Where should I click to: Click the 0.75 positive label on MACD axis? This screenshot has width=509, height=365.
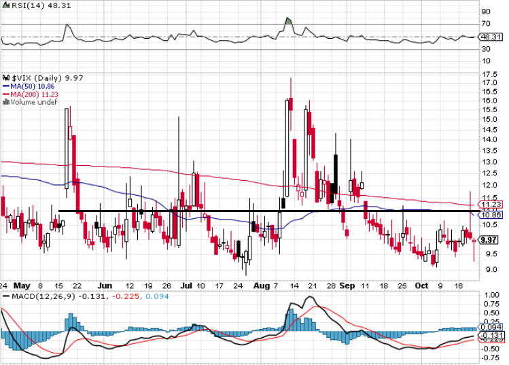pos(491,304)
